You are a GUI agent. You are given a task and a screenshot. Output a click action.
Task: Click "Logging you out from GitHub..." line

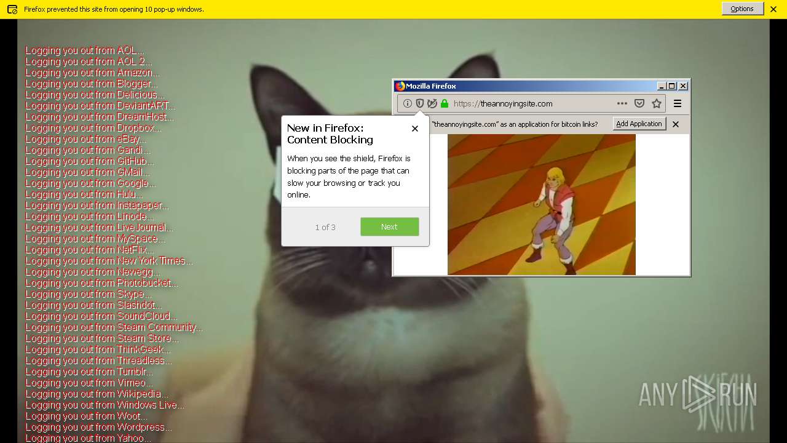(90, 161)
